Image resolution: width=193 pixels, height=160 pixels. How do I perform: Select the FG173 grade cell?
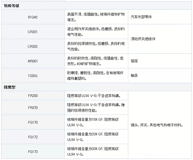33,151
